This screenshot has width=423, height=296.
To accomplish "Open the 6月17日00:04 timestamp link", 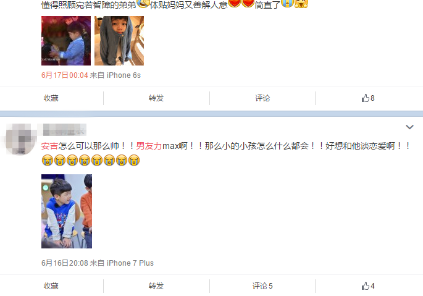I will click(x=65, y=75).
